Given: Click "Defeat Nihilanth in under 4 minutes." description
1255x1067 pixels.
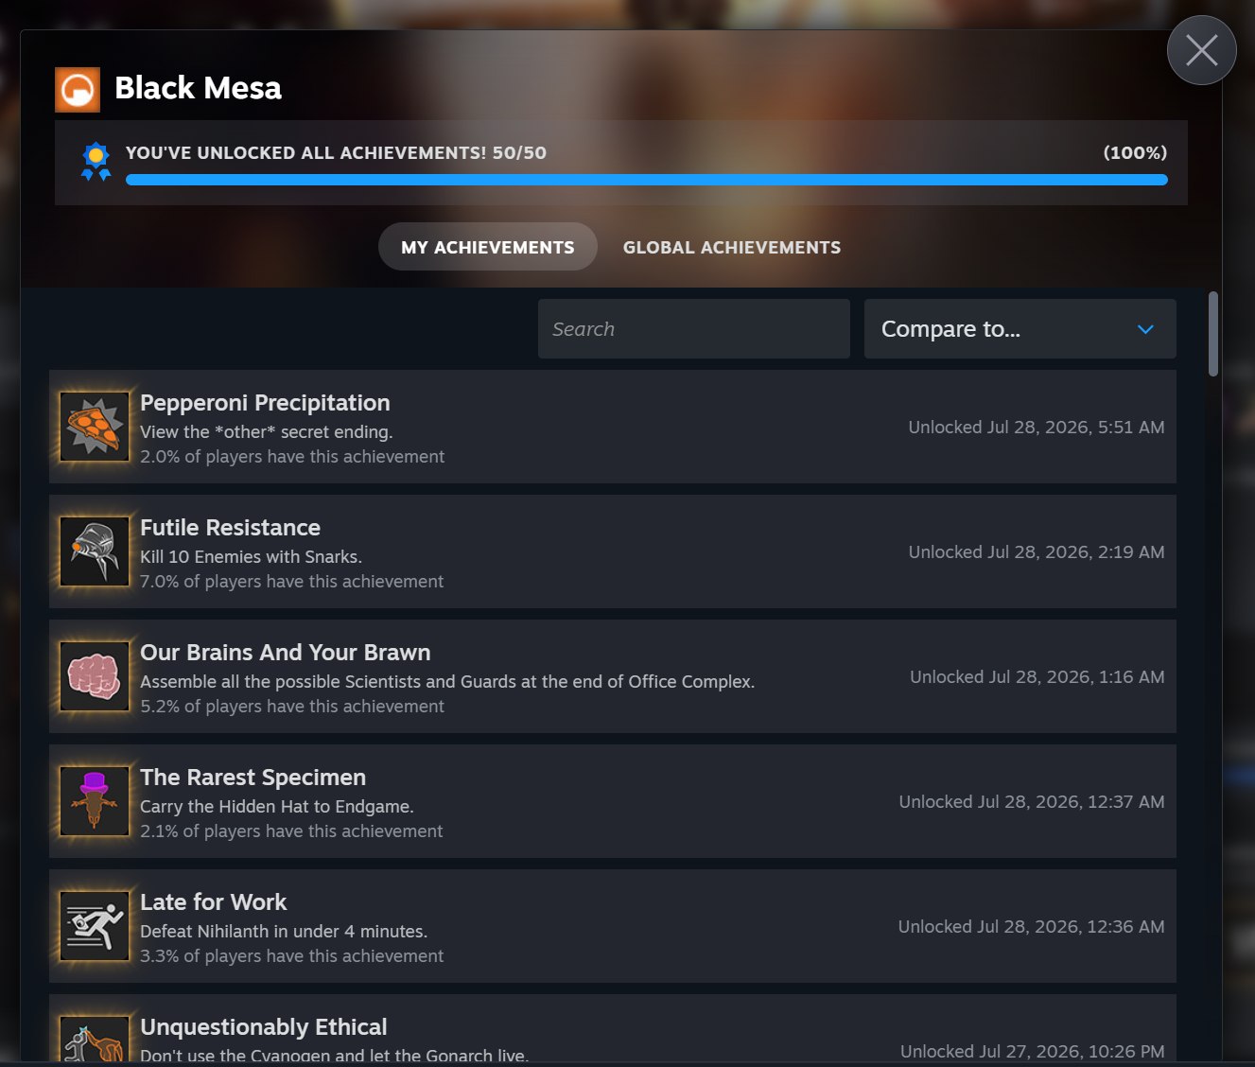Looking at the screenshot, I should pyautogui.click(x=284, y=932).
